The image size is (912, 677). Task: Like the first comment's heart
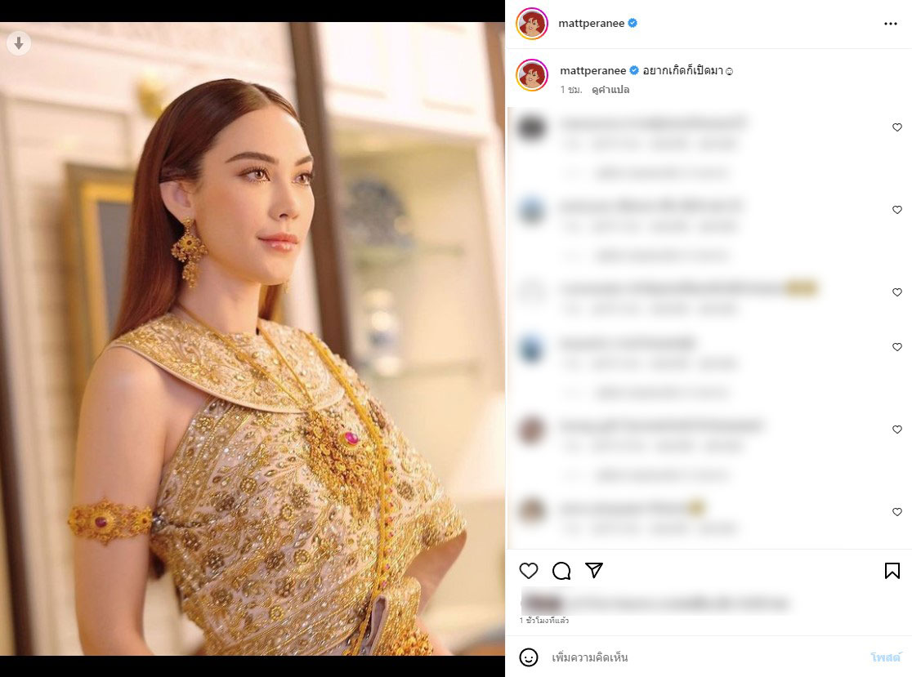[896, 127]
